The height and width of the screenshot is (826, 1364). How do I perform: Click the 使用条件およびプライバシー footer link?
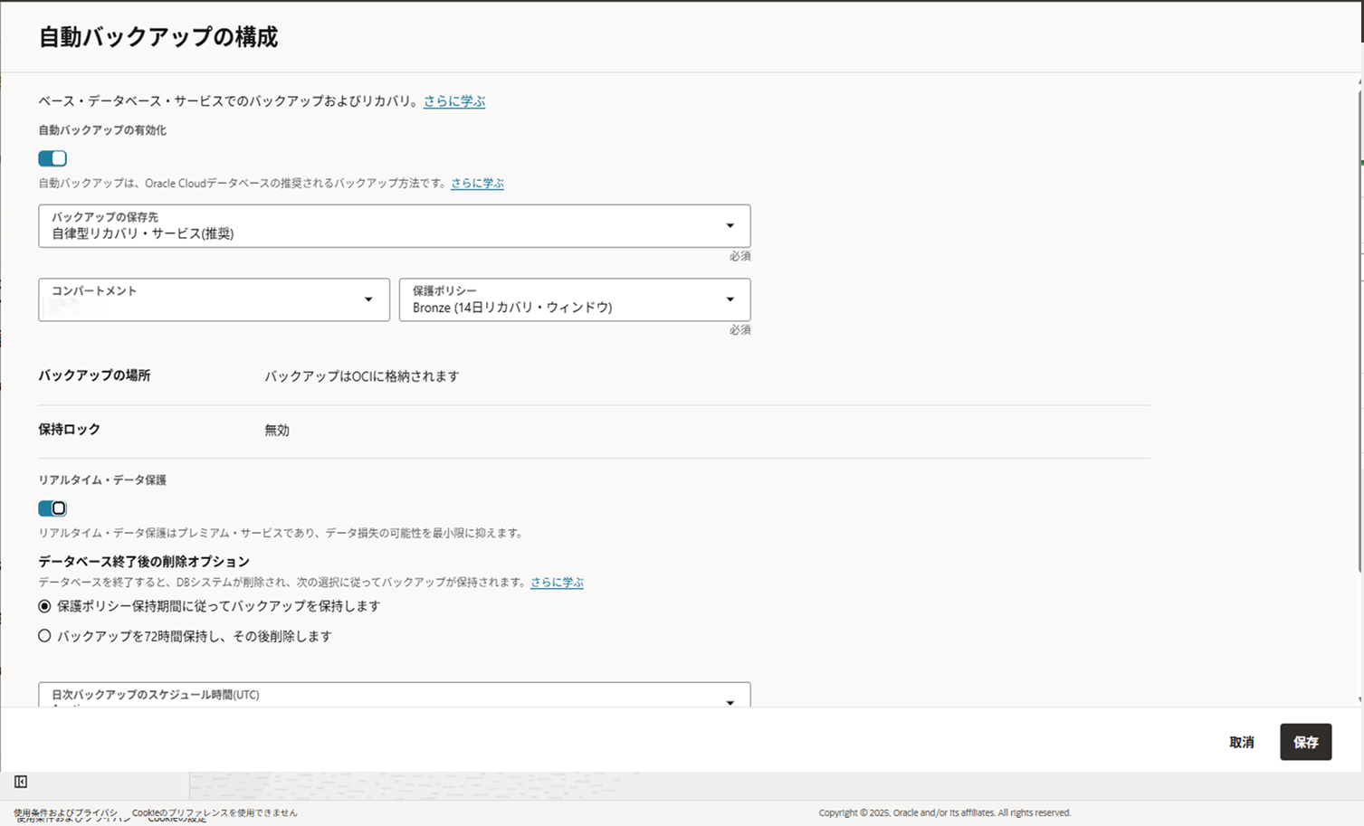pyautogui.click(x=63, y=812)
